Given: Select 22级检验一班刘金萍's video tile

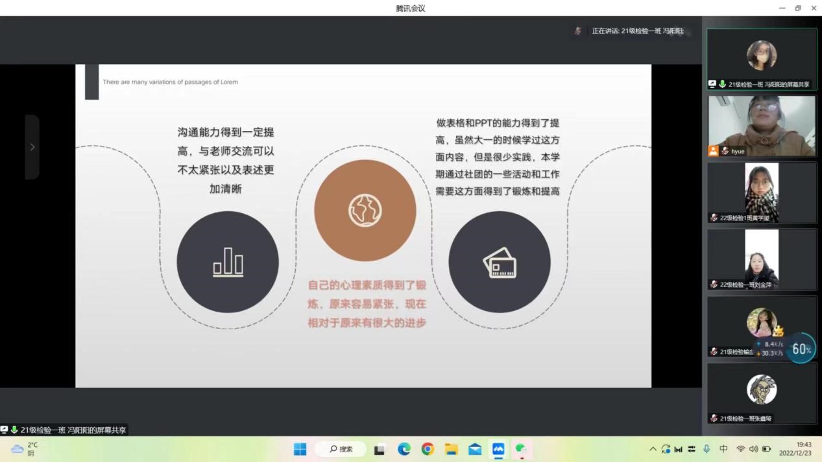Looking at the screenshot, I should tap(762, 259).
